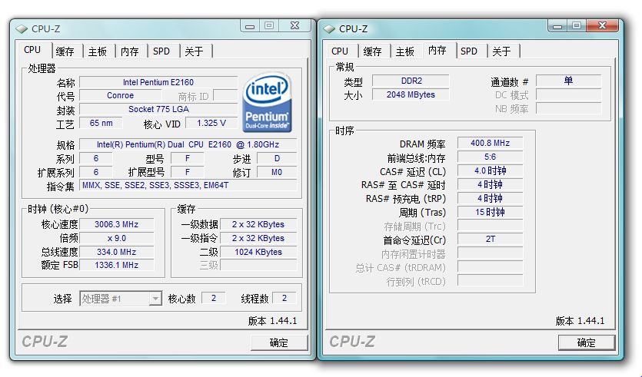The image size is (642, 377).
Task: Maximize the right CPU-Z window
Action: (x=577, y=26)
